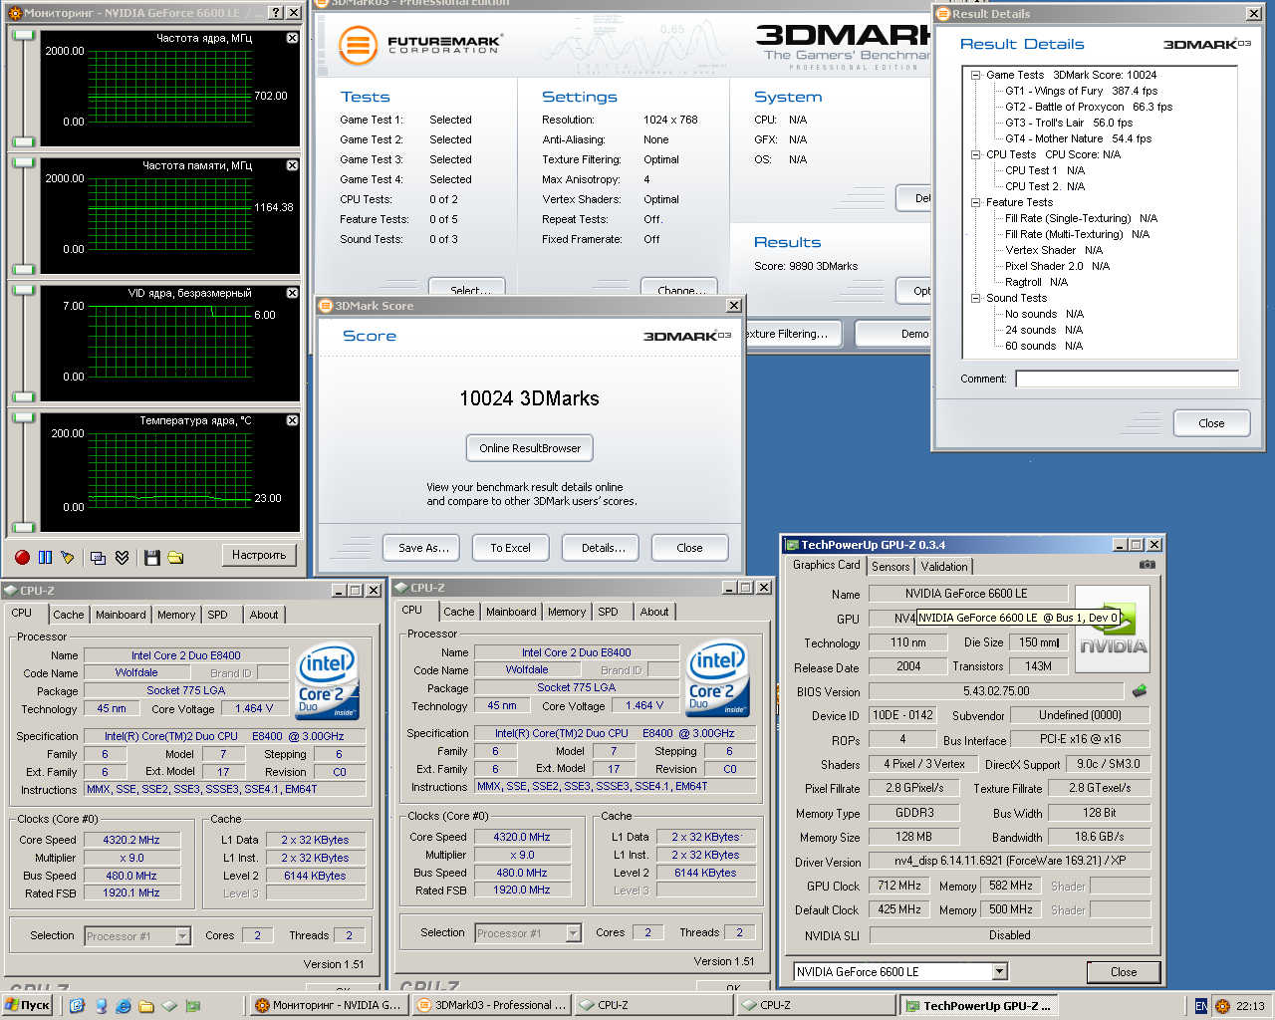Open SPD tab in right CPU-Z window
Screen dimensions: 1275x1020
click(x=609, y=612)
